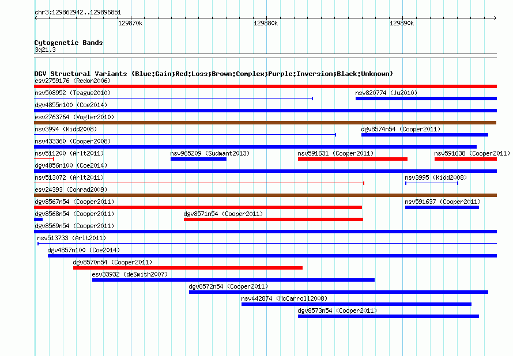Click the Cytogenetic Bands track title
Viewport: 513px width, 356px height.
click(69, 43)
